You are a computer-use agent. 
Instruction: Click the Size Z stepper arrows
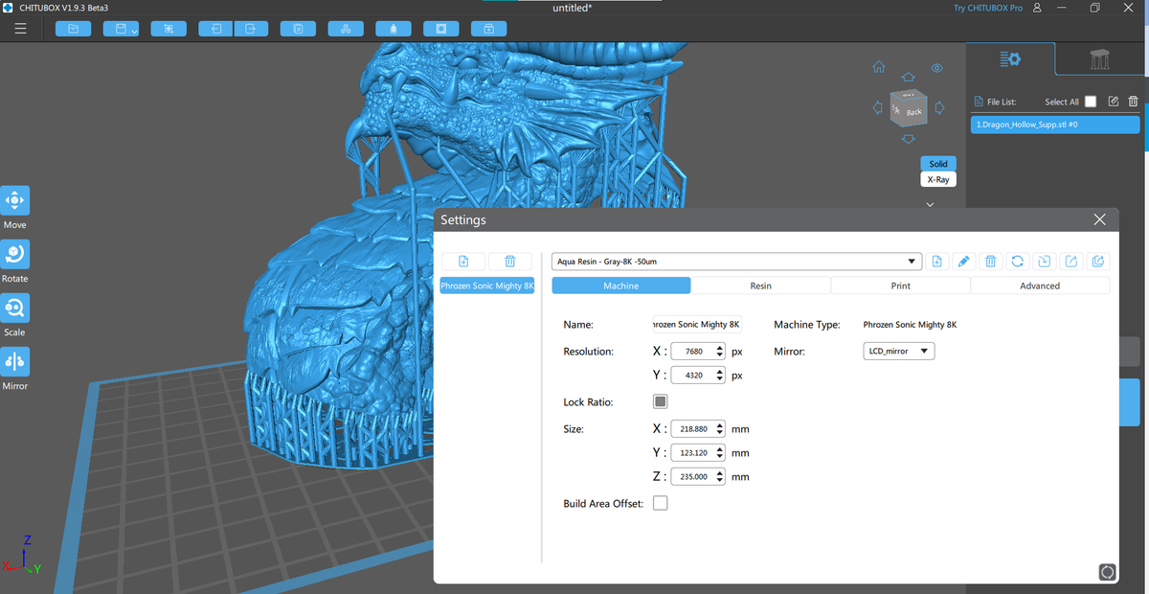coord(720,476)
